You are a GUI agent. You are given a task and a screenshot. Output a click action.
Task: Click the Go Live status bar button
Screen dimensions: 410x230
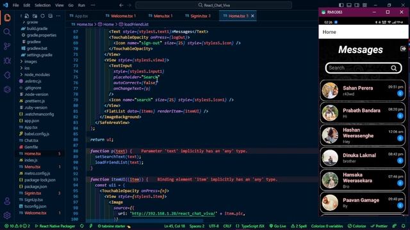coord(278,226)
